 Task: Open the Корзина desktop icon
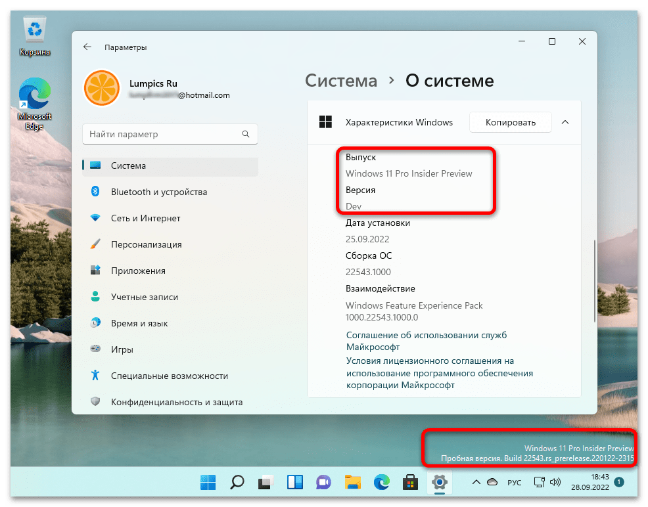35,36
